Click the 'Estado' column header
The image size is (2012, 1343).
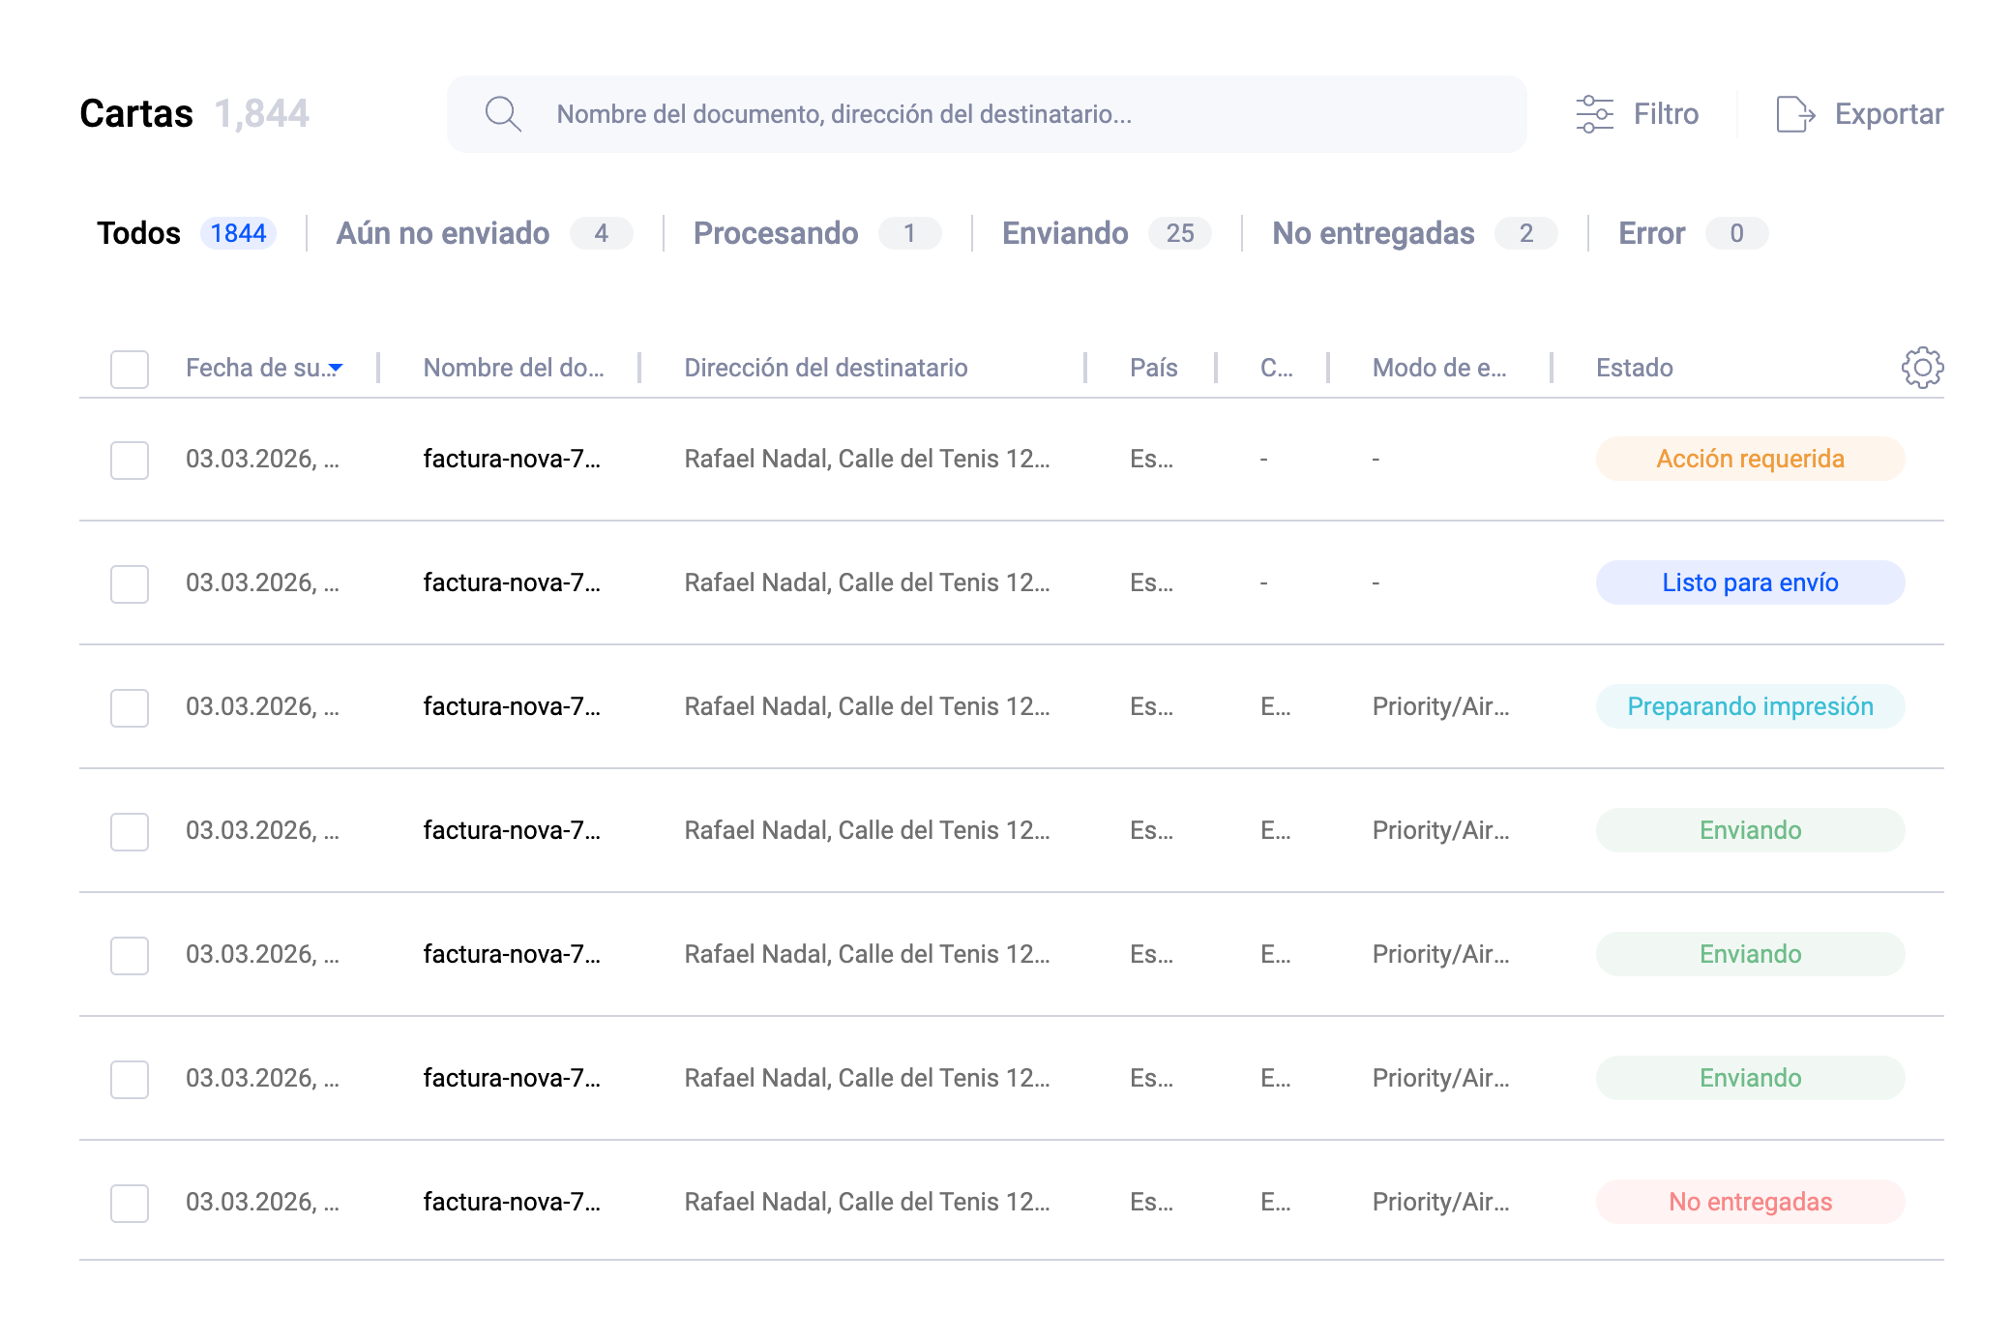(x=1633, y=368)
